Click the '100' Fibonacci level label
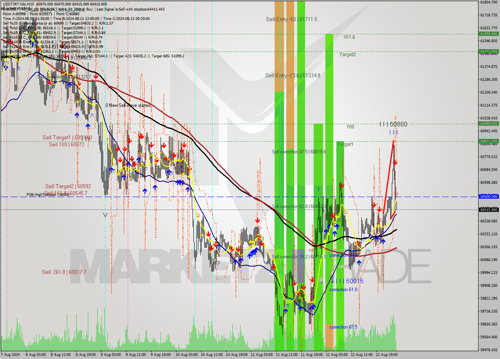500x359 pixels. coord(350,127)
